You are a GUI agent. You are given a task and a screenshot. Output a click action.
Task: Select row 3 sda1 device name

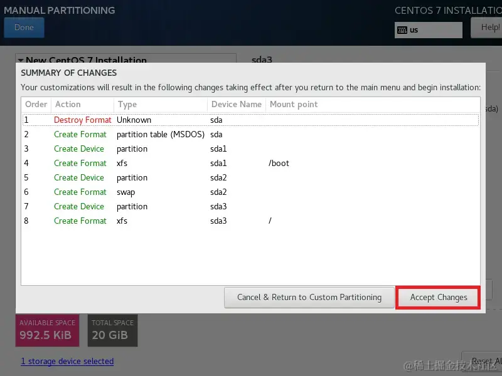[218, 149]
